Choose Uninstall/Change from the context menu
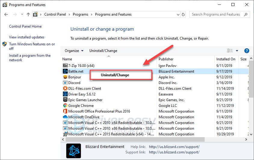 coord(115,75)
